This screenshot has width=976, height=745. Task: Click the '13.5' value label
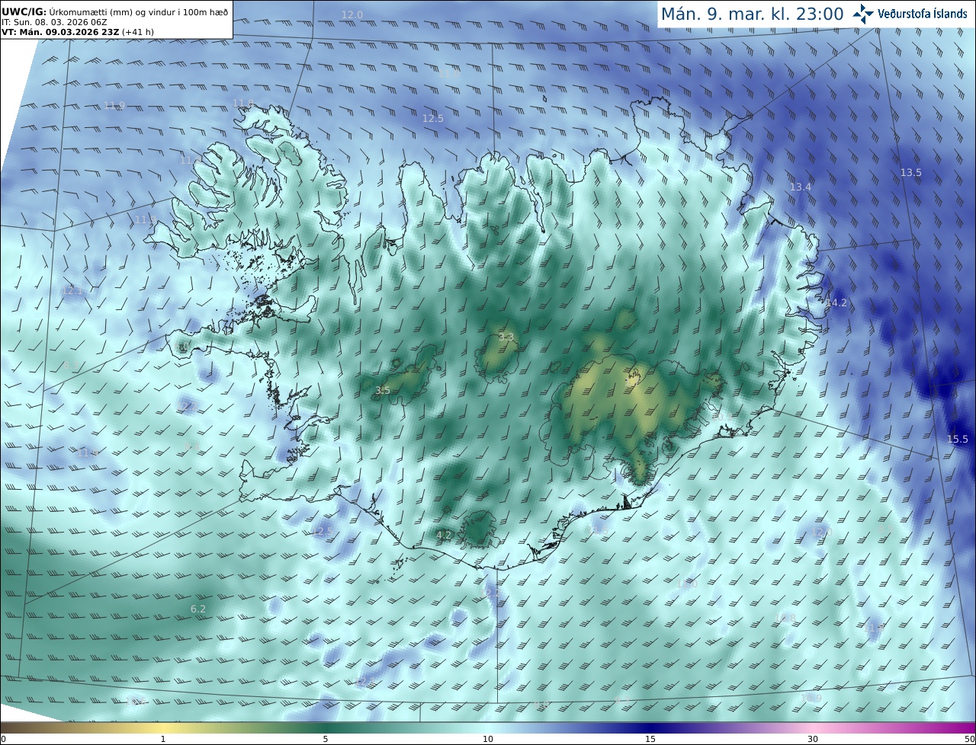(911, 173)
